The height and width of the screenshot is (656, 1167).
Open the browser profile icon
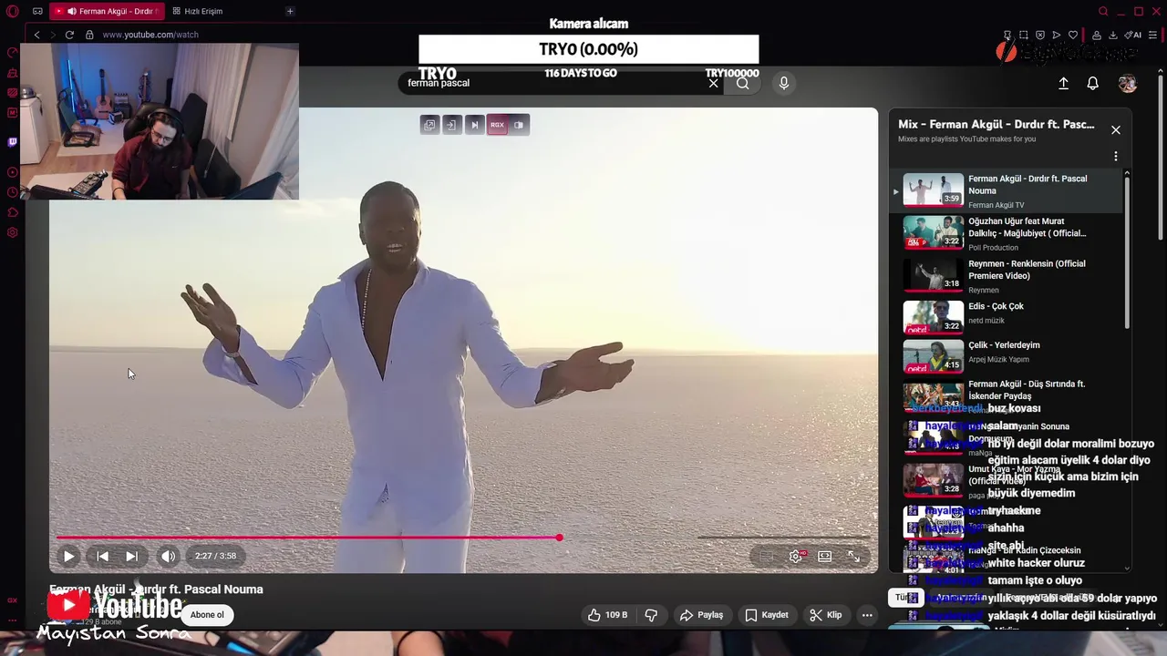tap(1097, 35)
